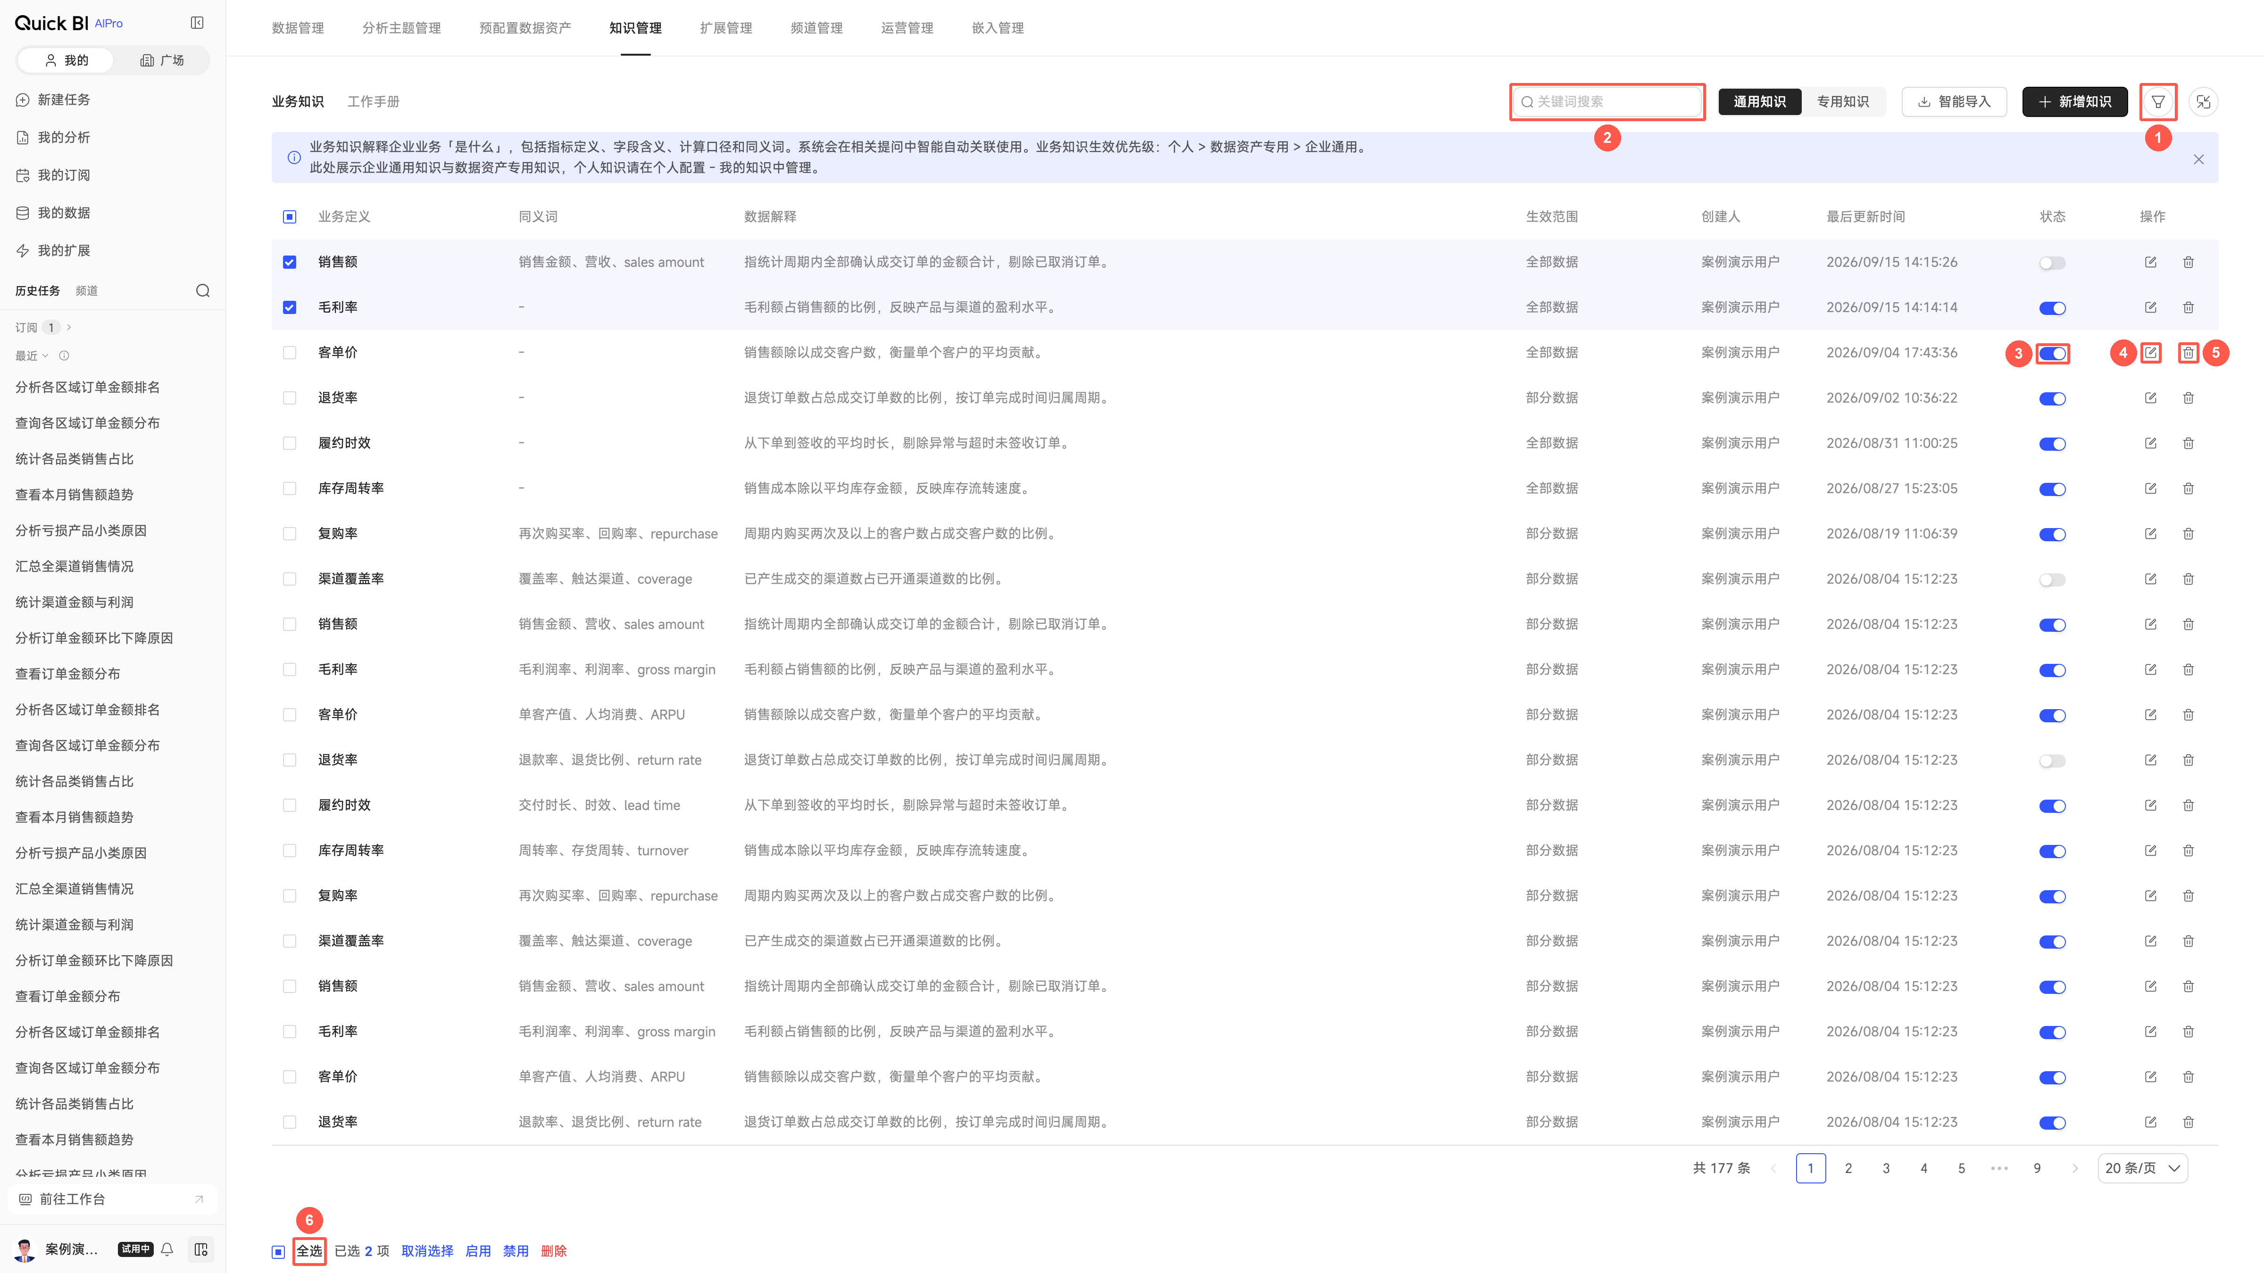Toggle the header select-all checkbox
2264x1273 pixels.
[x=289, y=217]
